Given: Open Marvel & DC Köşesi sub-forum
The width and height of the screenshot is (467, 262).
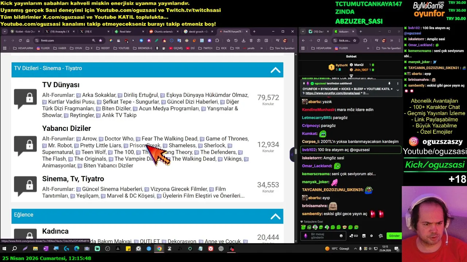Looking at the screenshot, I should (x=131, y=196).
